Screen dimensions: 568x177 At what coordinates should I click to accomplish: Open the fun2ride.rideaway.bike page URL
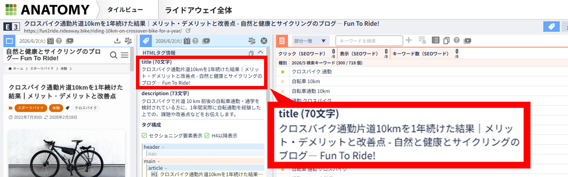(103, 31)
